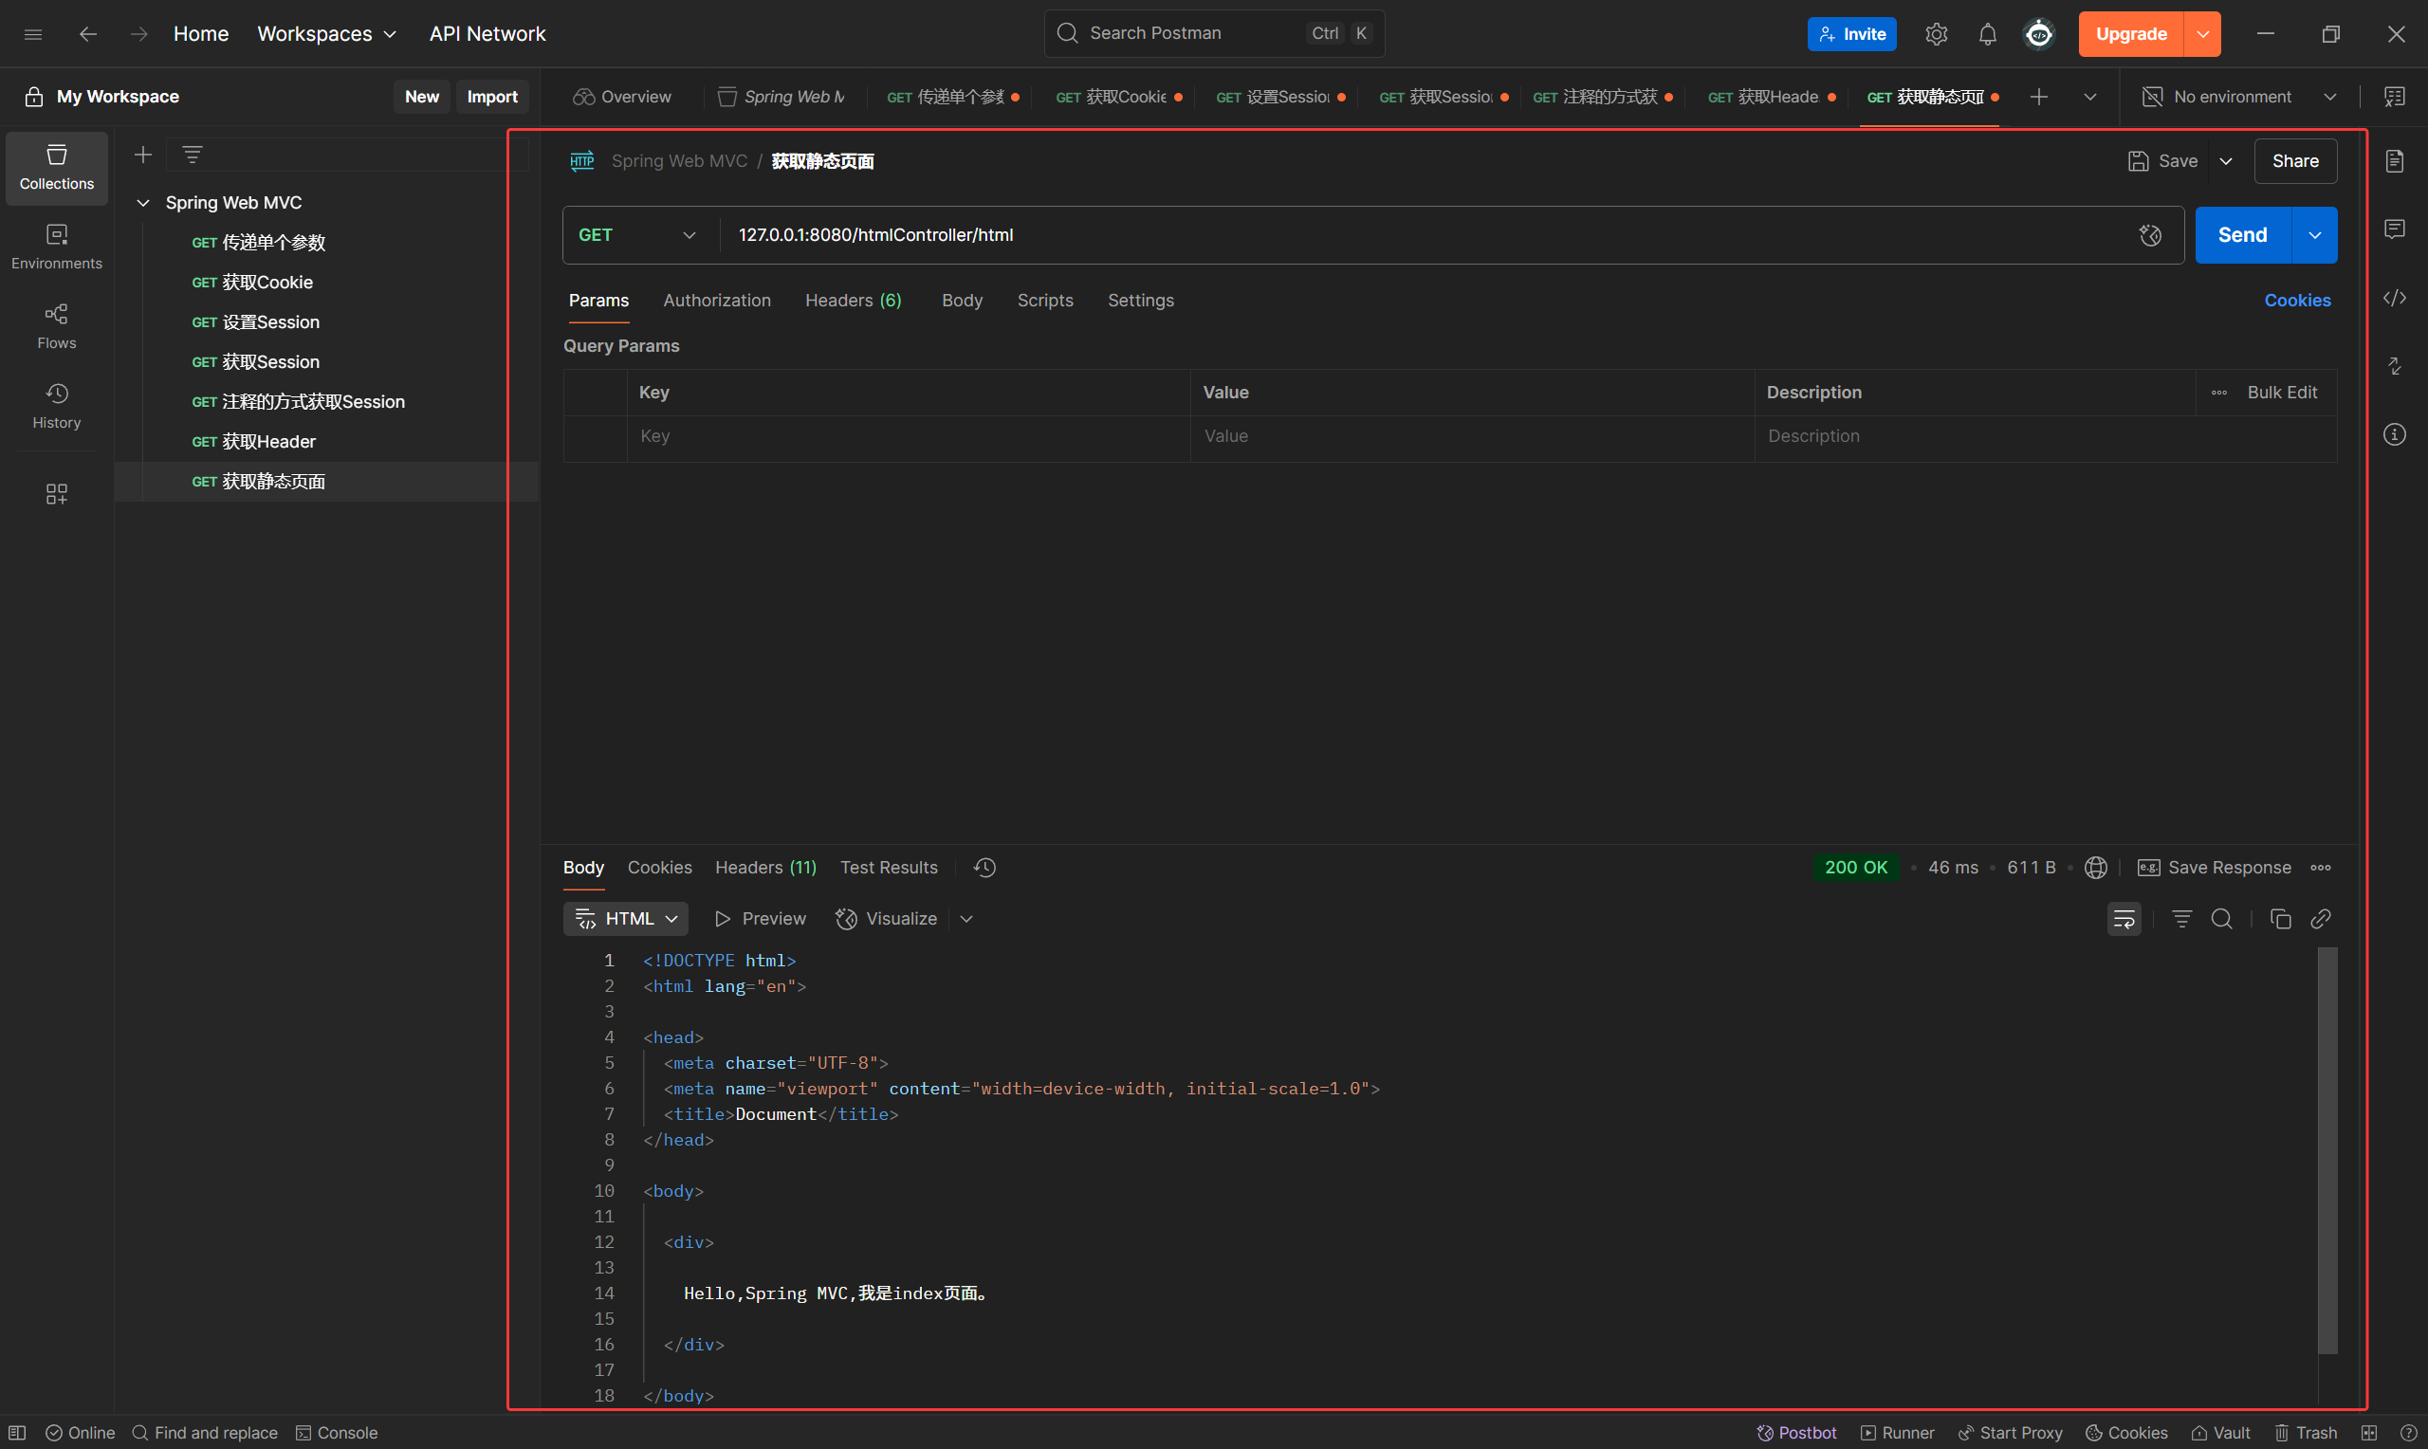Viewport: 2428px width, 1449px height.
Task: Collapse the Spring Web MVC collection
Action: (x=142, y=203)
